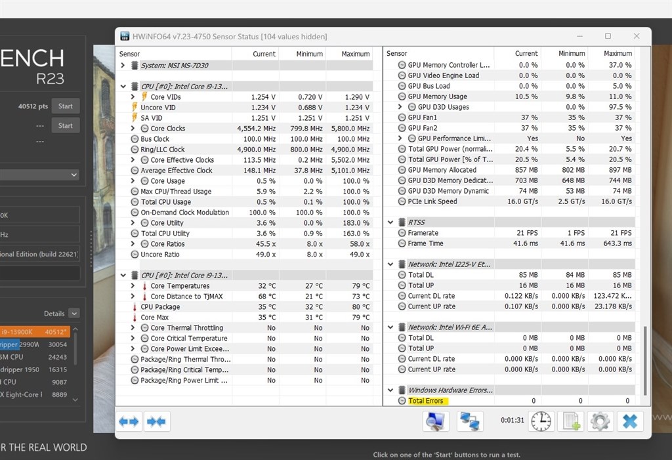Viewport: 672px width, 460px height.
Task: Click the Uncore VID lightning icon
Action: [x=135, y=107]
